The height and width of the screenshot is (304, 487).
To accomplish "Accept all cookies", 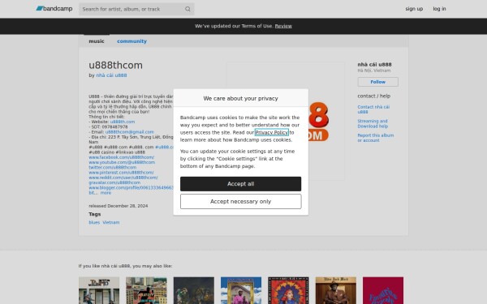I will coord(240,184).
